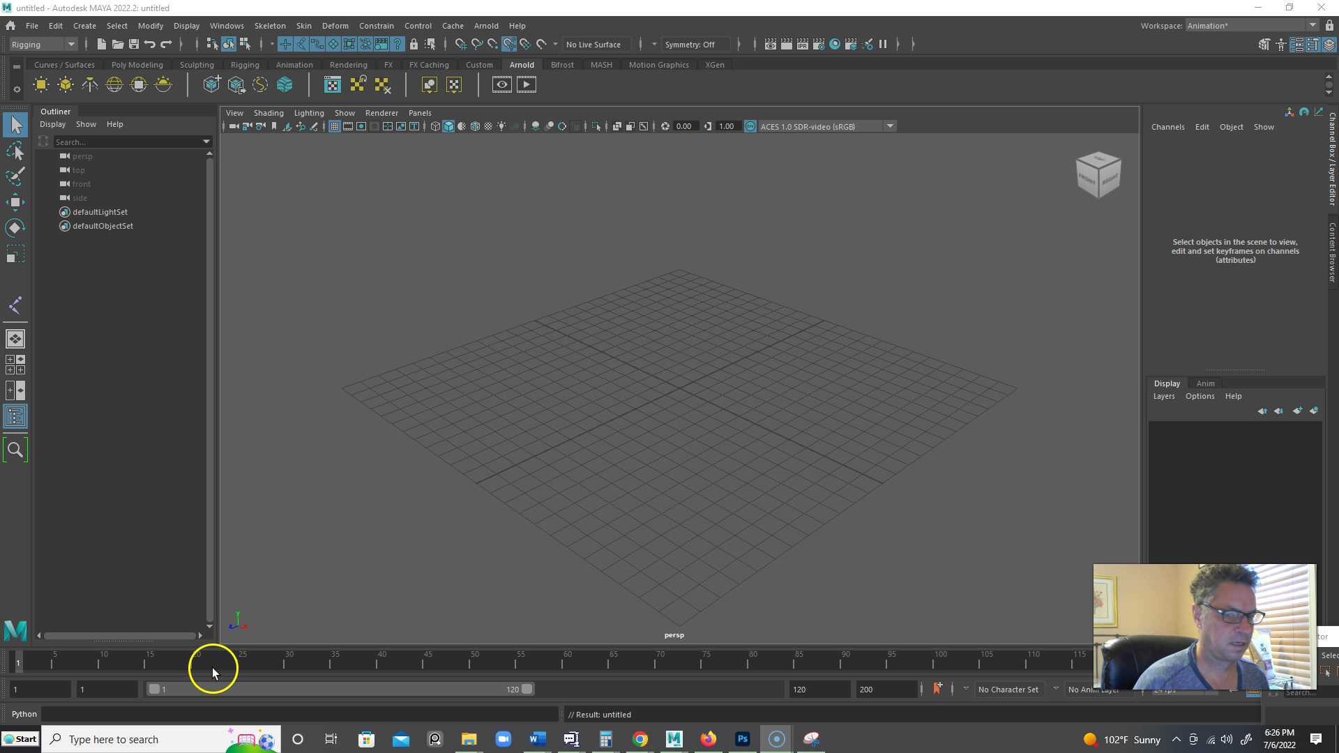Toggle Snap to Grids in status line
Screen dimensions: 1339x753
tap(461, 44)
